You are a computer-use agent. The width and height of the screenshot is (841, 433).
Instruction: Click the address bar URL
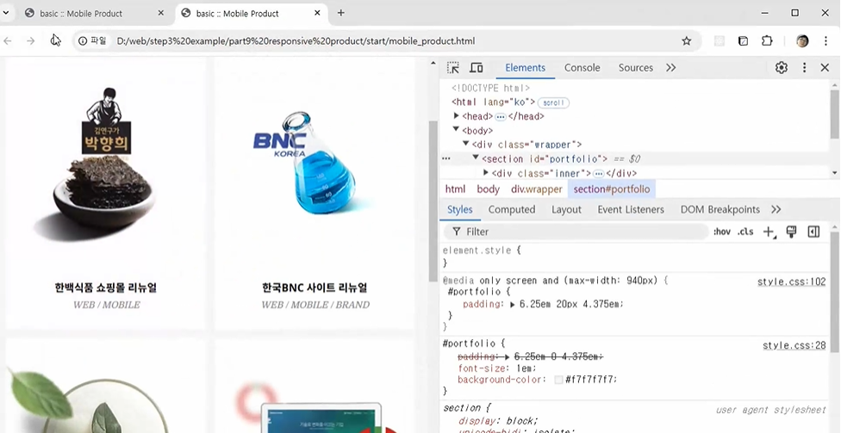(x=296, y=41)
